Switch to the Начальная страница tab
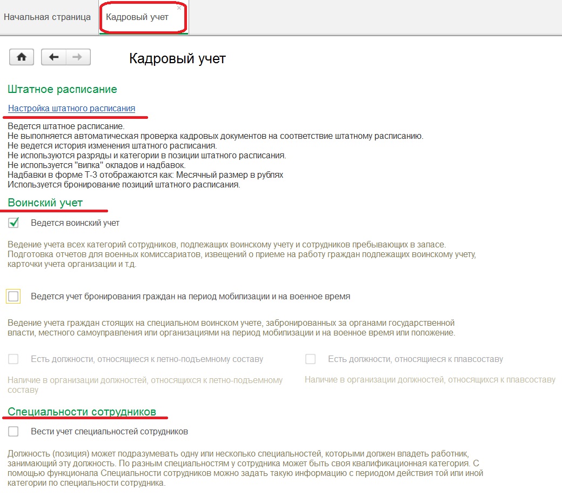Image resolution: width=562 pixels, height=503 pixels. coord(48,17)
